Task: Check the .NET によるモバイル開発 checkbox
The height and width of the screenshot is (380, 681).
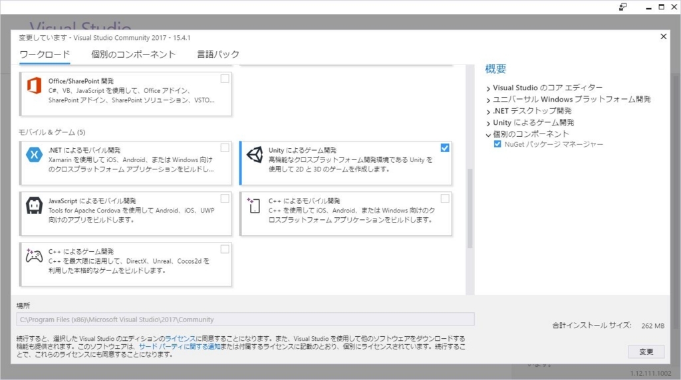Action: pos(225,148)
